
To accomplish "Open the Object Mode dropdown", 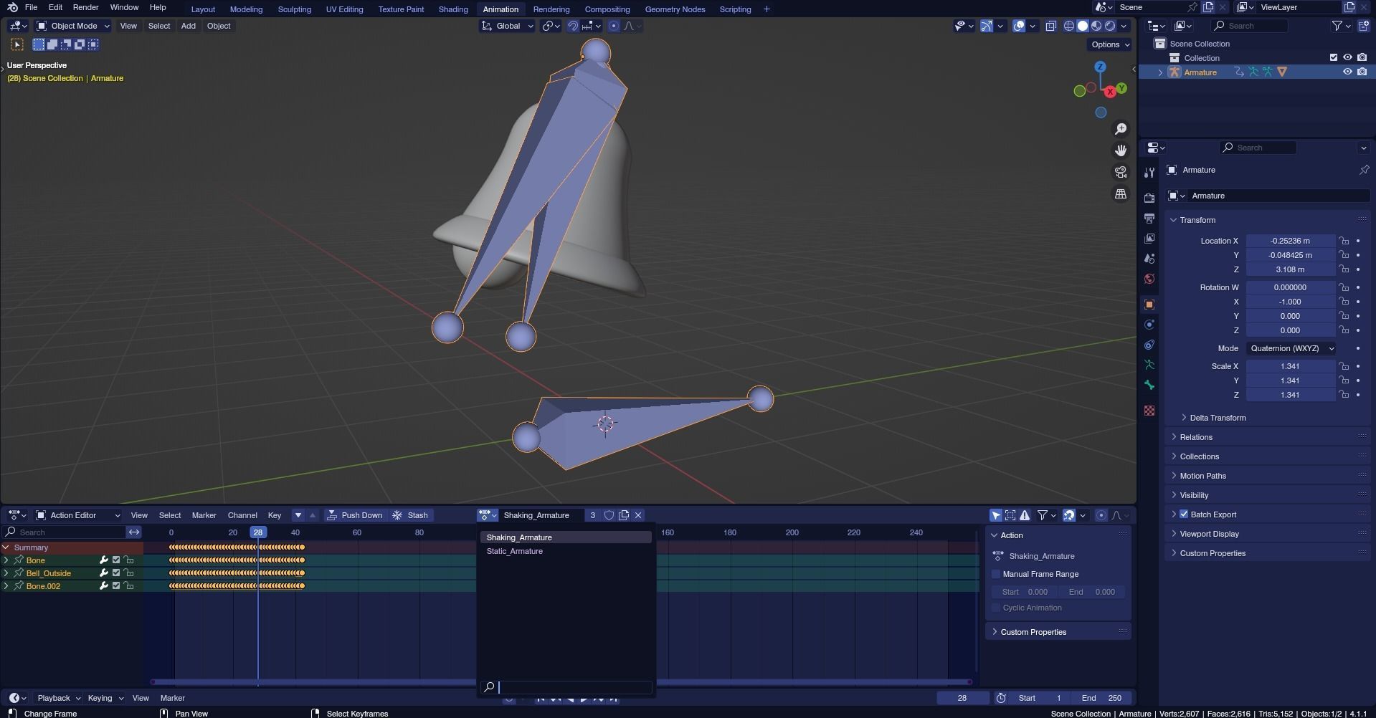I will (73, 26).
